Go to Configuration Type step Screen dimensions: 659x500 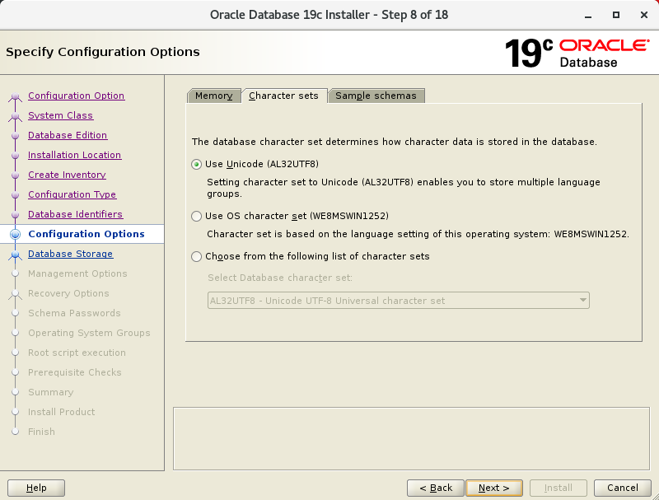[x=72, y=194]
